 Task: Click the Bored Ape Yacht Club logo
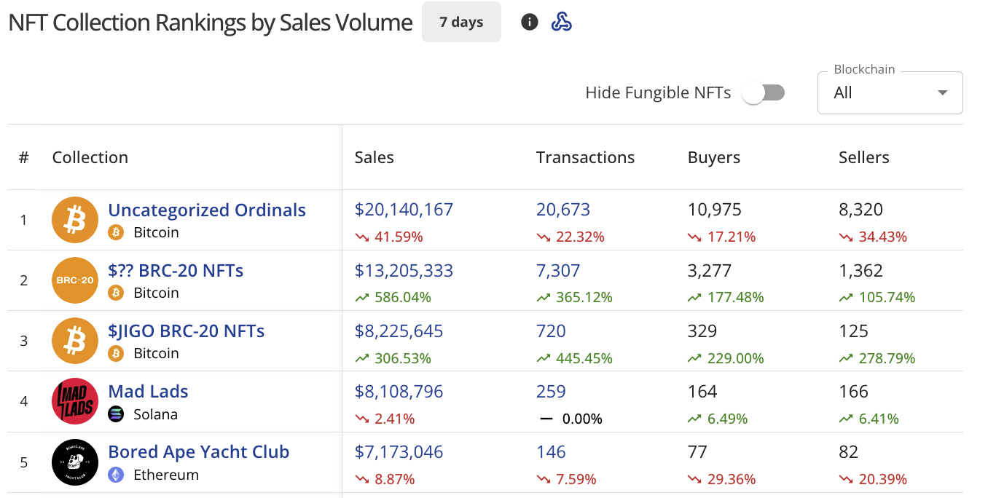[75, 462]
